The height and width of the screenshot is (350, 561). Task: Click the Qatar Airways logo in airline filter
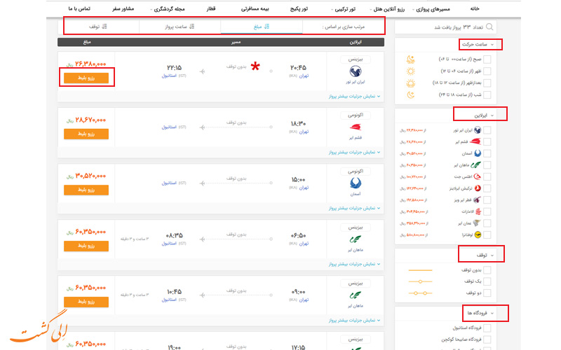coord(477,199)
